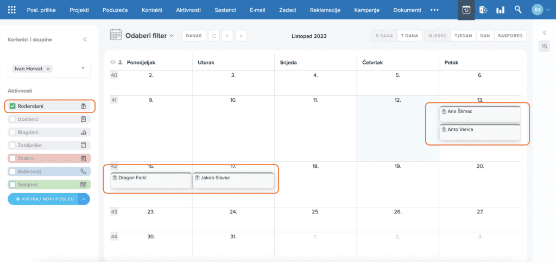Open dropdown arrow beside Kreiraj novi pogled
556x262 pixels.
click(84, 199)
